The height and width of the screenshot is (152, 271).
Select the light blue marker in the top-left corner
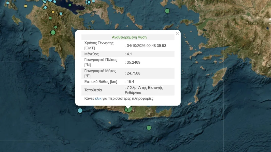pos(8,3)
